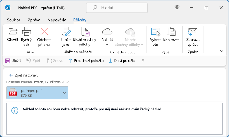Click Rychlý tisk printer icon
This screenshot has width=229, height=137.
pos(26,31)
